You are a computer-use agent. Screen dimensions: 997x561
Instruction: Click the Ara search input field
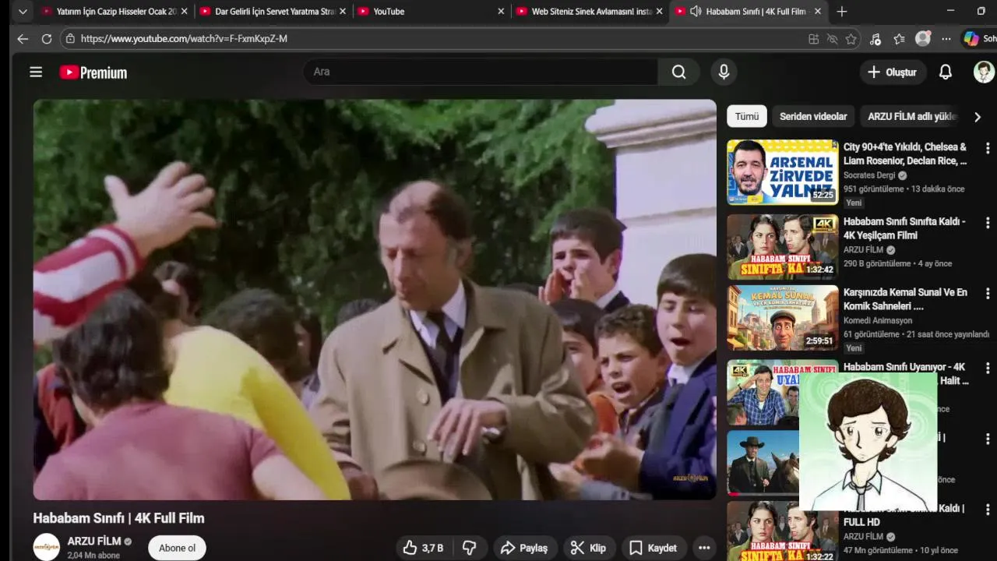tap(481, 72)
